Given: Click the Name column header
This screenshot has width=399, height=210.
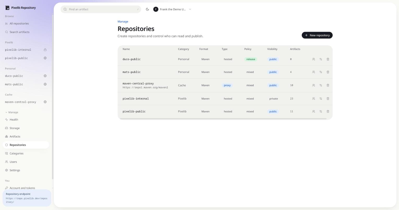Looking at the screenshot, I should [x=126, y=49].
